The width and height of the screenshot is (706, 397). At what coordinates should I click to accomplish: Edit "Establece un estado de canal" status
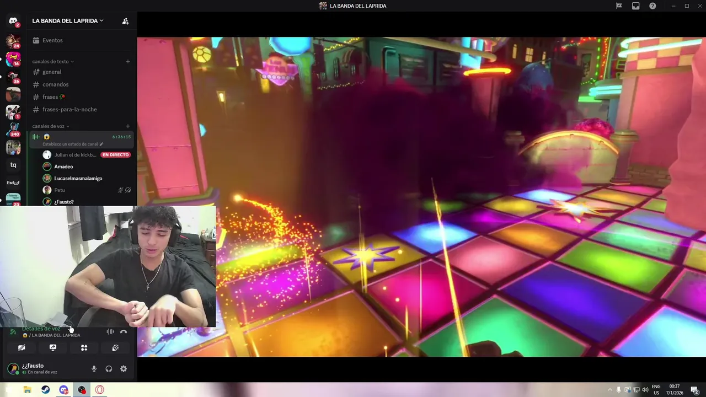[73, 144]
